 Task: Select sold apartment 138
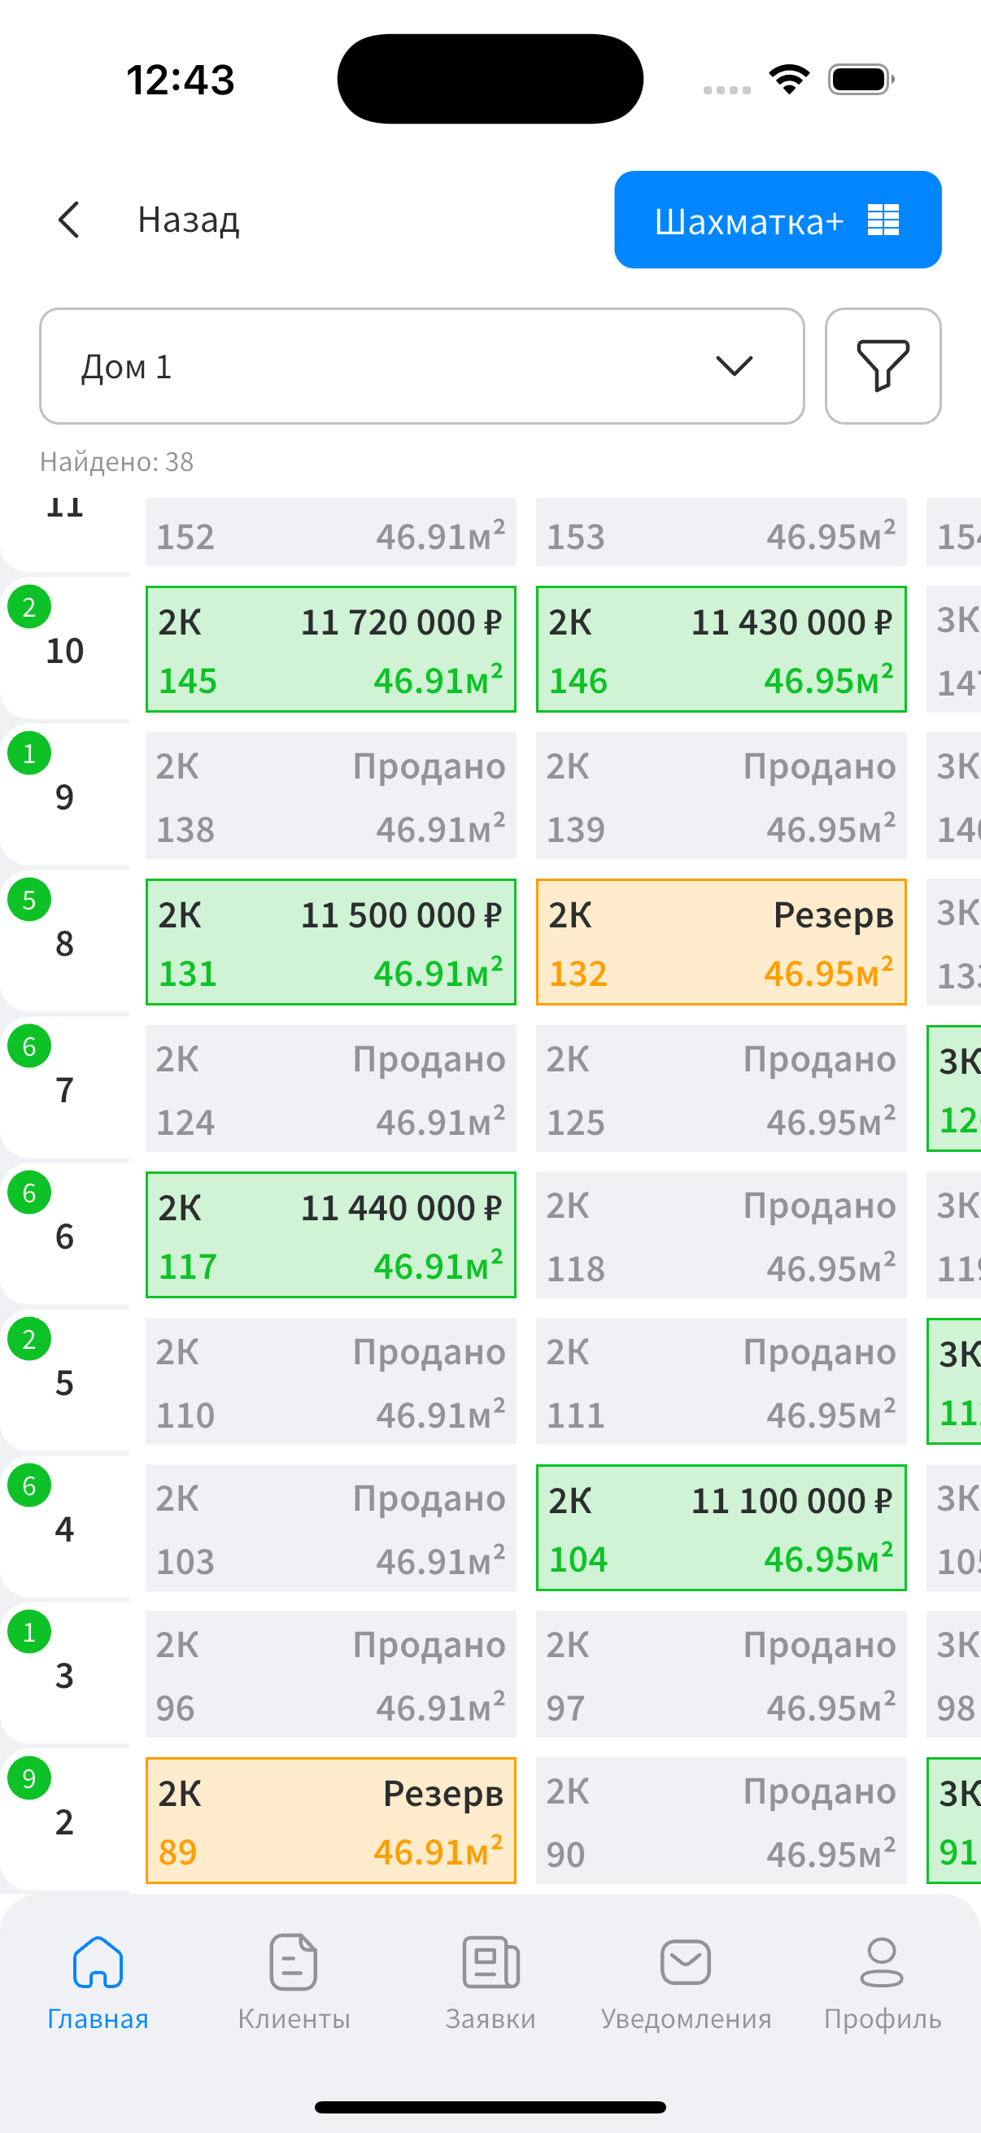pos(330,796)
